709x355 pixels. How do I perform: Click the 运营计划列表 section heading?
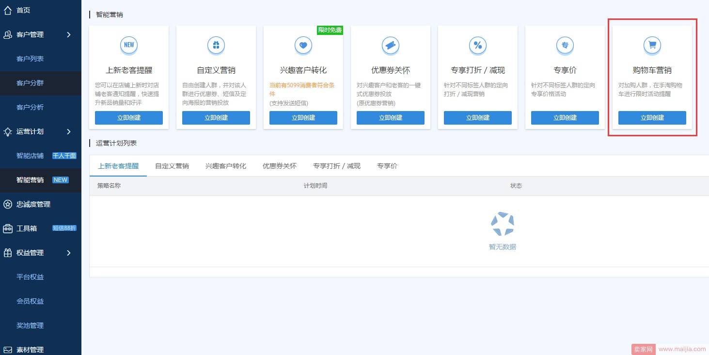point(116,143)
